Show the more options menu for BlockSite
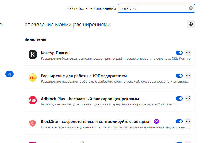 [x=188, y=121]
